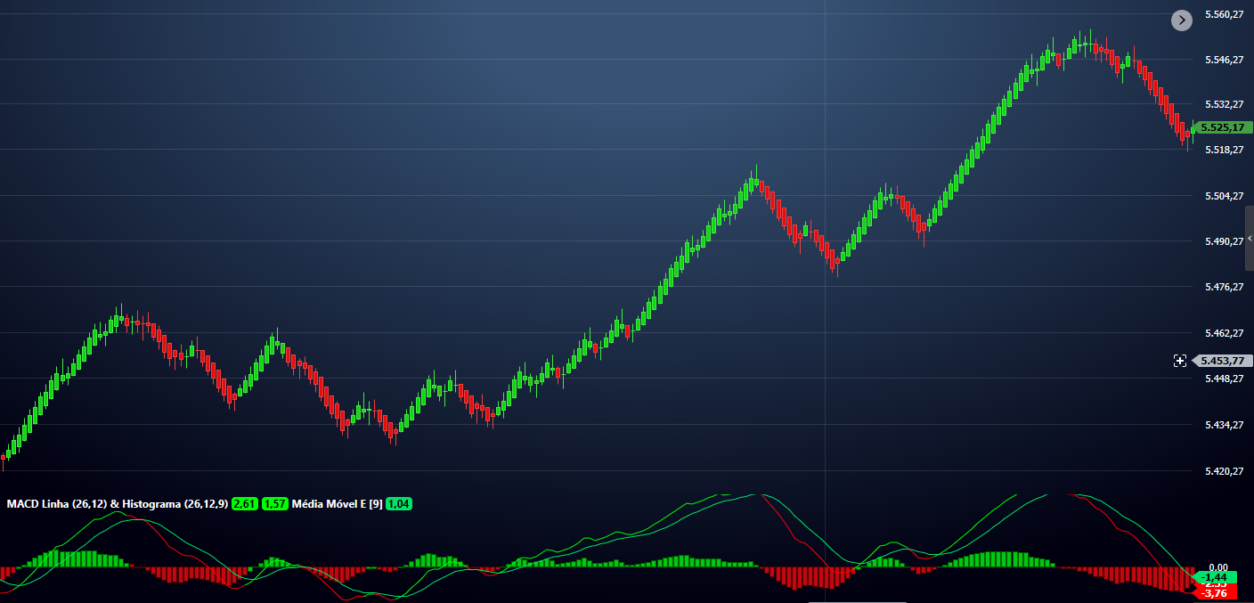Click the 5.434,27 price axis label
The image size is (1254, 603).
1224,425
